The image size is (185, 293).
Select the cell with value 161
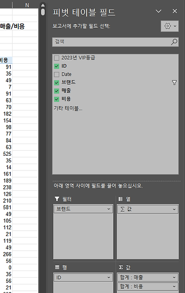click(x=6, y=174)
